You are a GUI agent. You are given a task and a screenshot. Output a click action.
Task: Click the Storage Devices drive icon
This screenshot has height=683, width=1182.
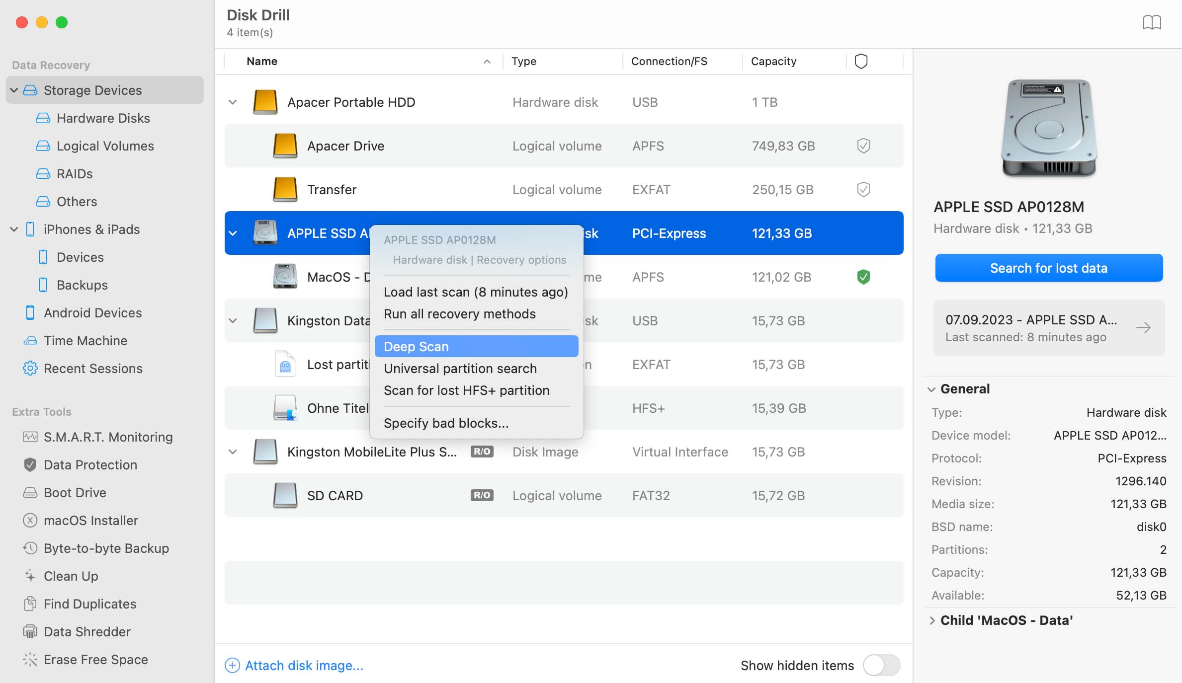tap(30, 90)
